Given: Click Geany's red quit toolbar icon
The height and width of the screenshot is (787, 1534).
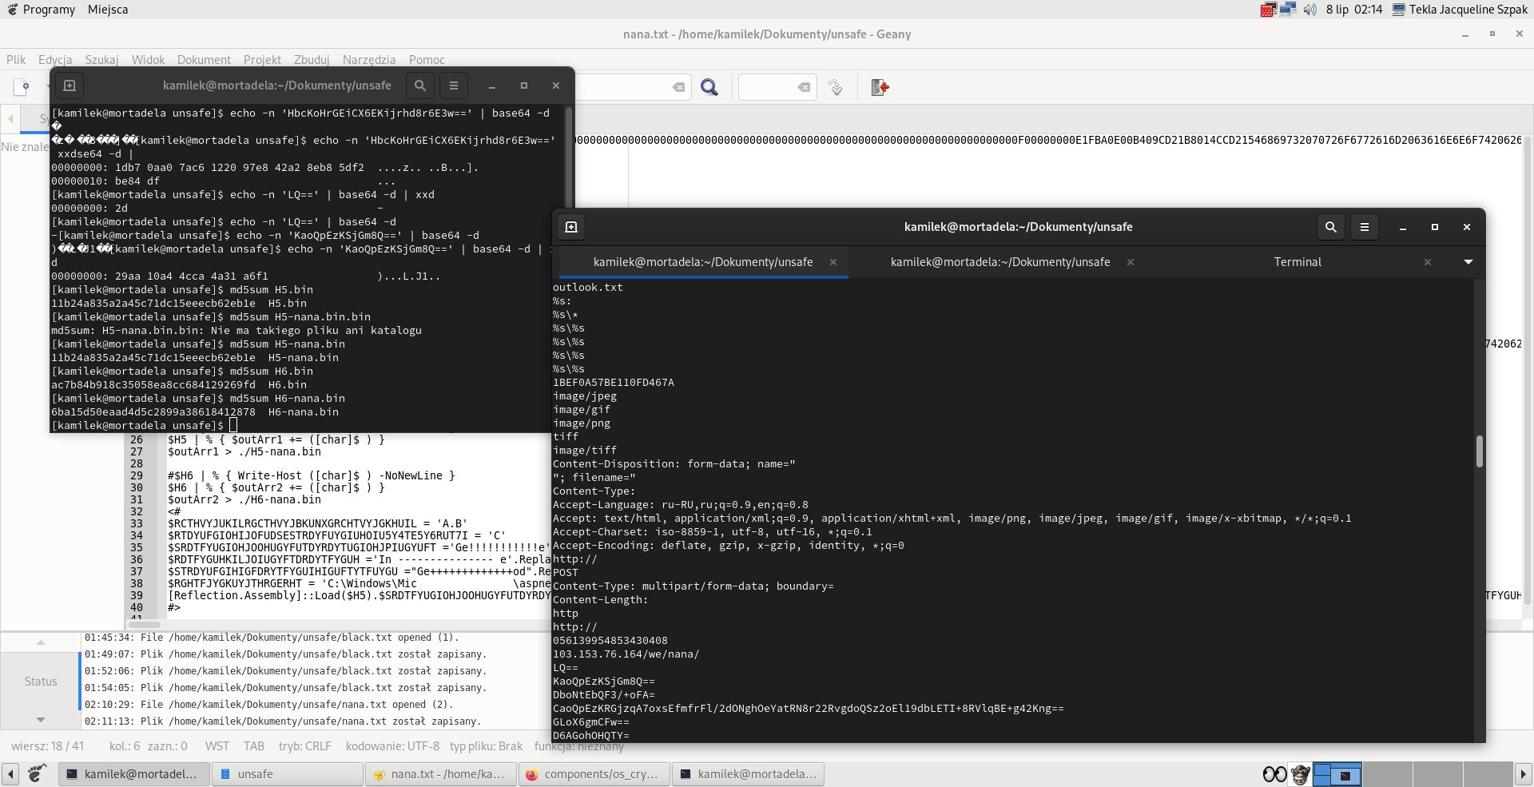Looking at the screenshot, I should (880, 88).
